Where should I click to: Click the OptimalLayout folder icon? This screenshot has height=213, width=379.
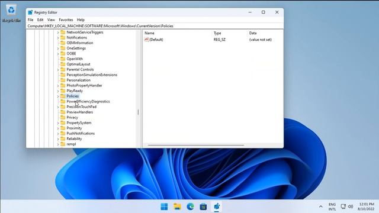63,64
